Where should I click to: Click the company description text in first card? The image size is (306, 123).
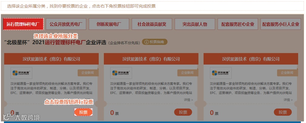click(x=52, y=88)
